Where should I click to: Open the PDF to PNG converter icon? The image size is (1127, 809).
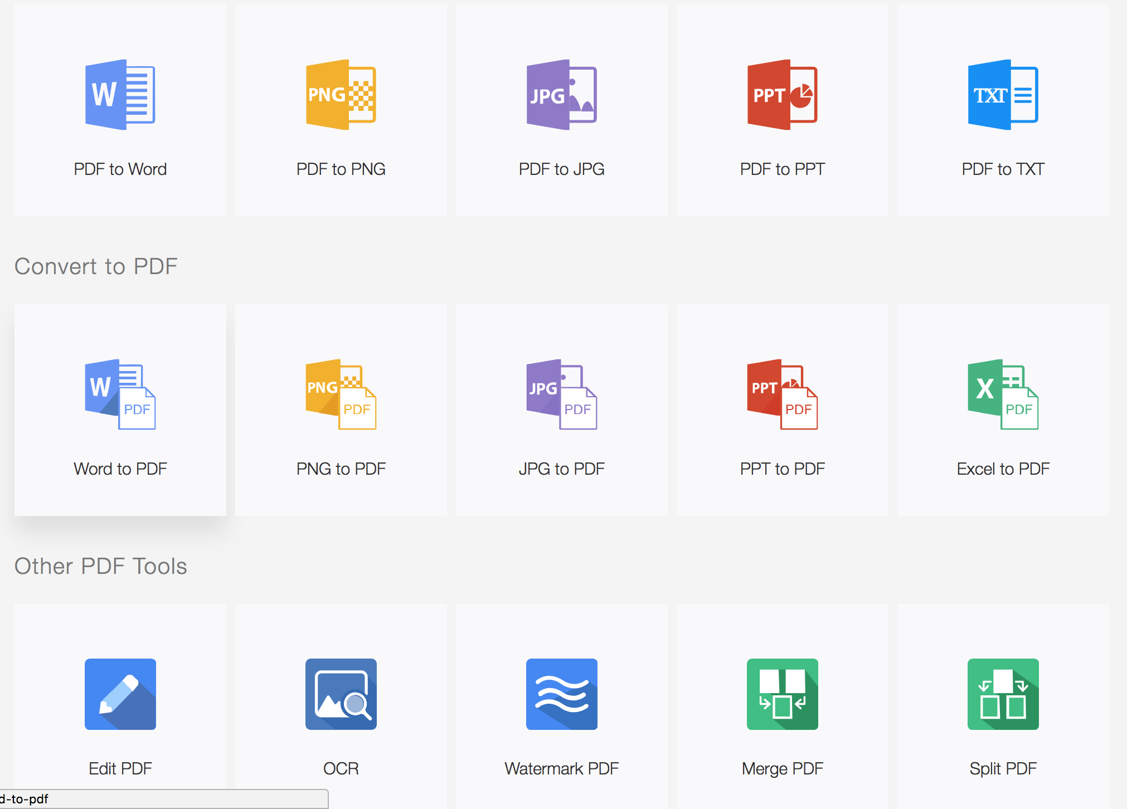point(341,95)
